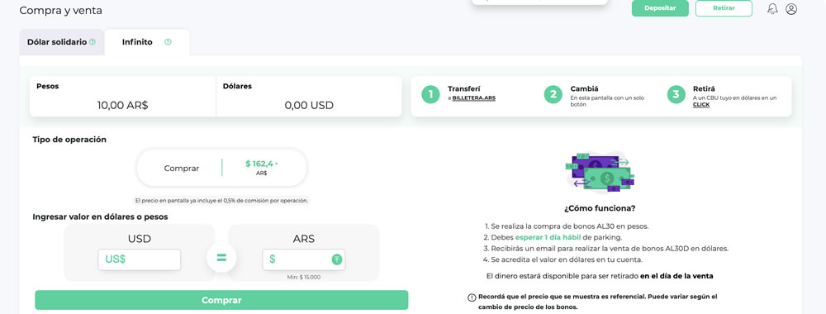Click the green Comprar submit button
The image size is (826, 314).
point(221,300)
